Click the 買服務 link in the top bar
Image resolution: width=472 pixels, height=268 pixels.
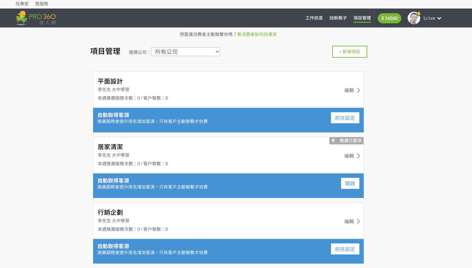(42, 4)
